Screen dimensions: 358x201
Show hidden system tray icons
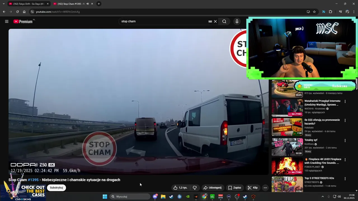(x=322, y=197)
